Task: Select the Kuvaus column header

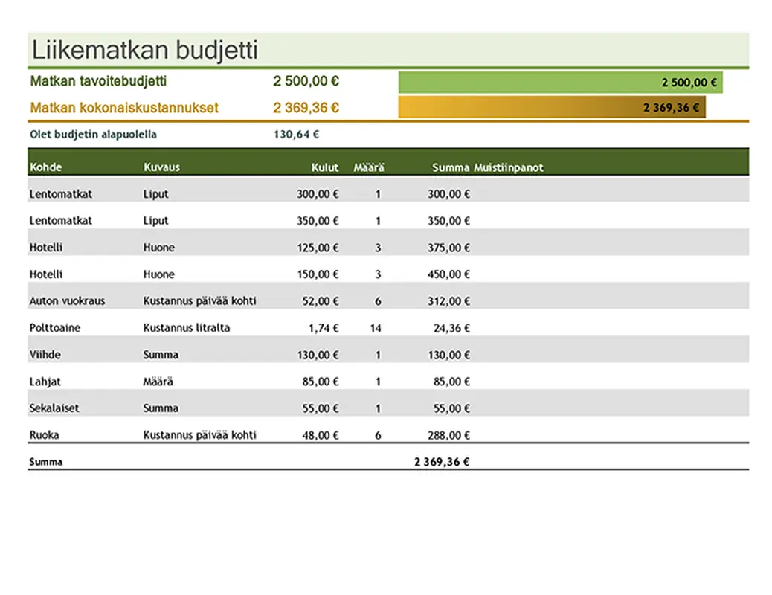Action: click(161, 167)
